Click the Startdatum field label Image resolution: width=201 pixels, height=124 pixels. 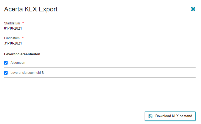(12, 23)
